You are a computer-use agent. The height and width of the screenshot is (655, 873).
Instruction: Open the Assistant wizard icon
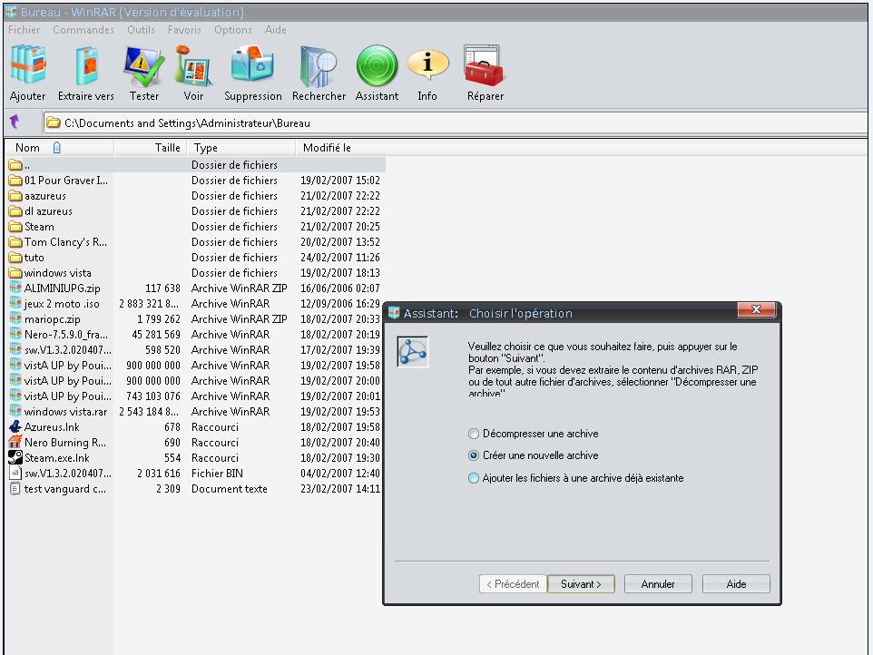click(x=377, y=65)
